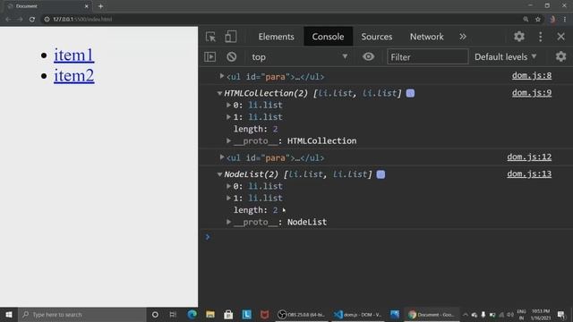Open Task View
The image size is (573, 322).
(173, 314)
